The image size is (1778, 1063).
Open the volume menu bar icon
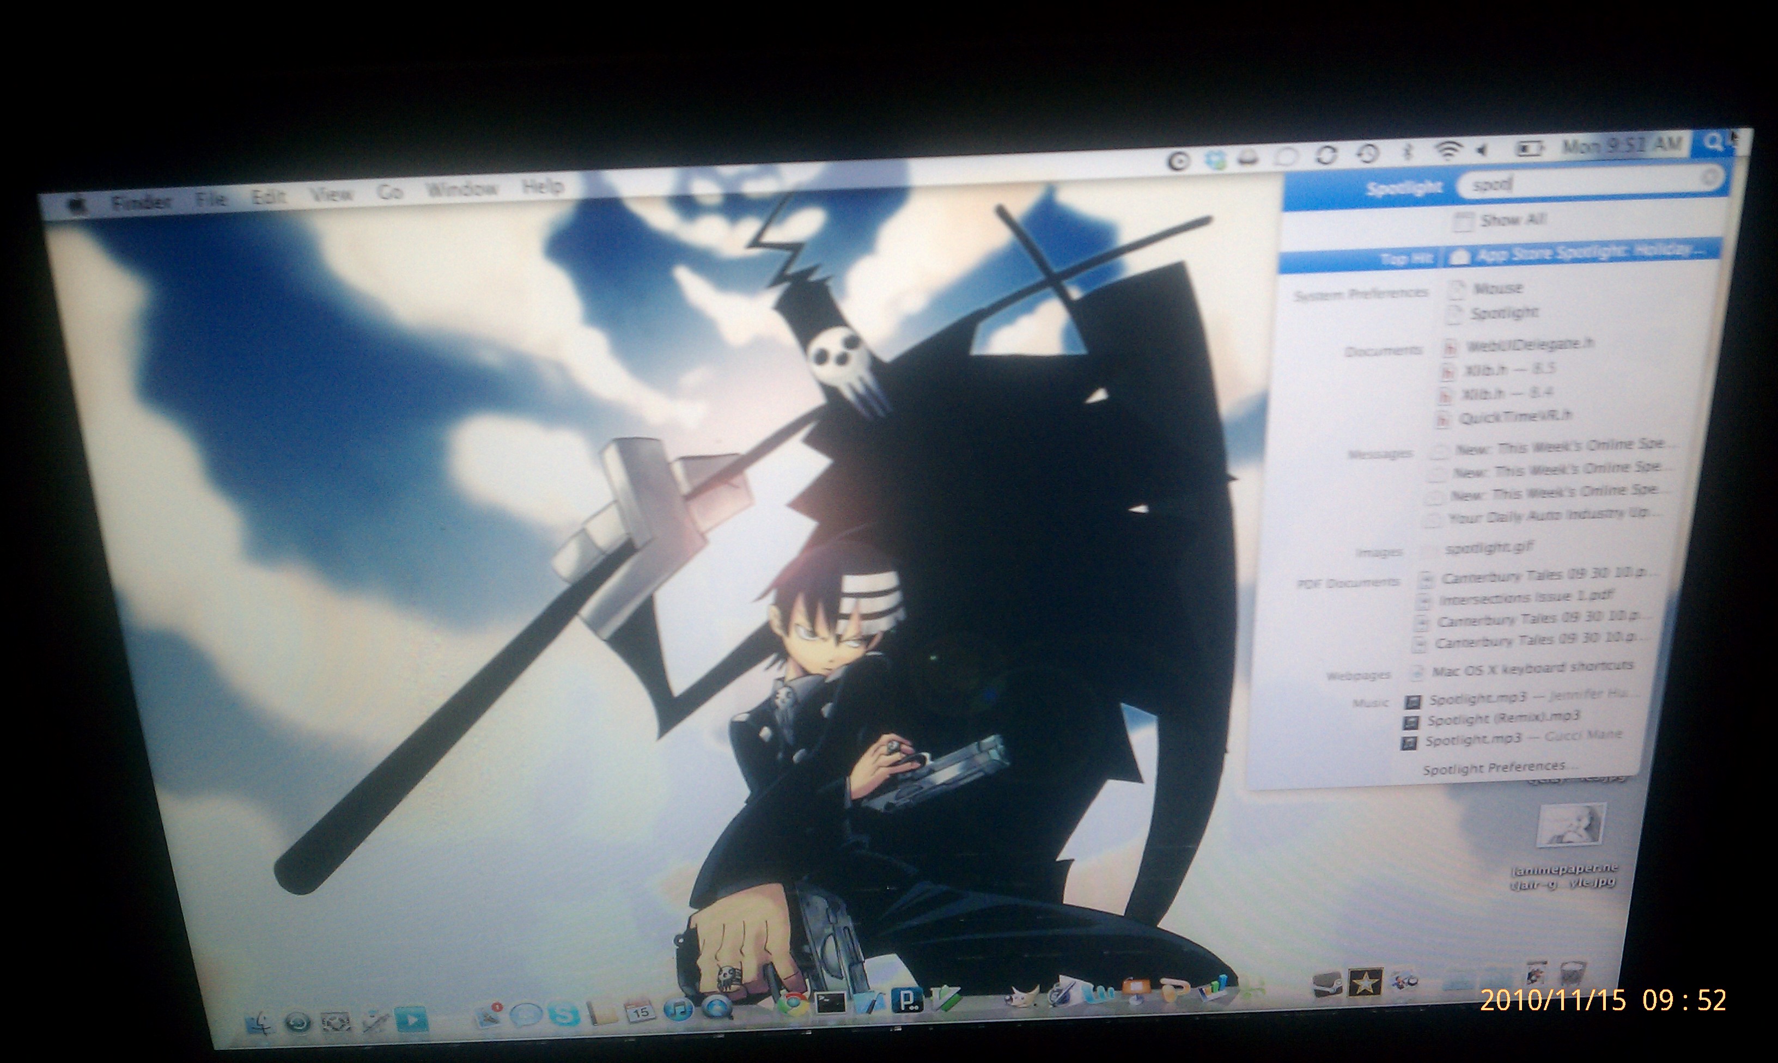[x=1483, y=150]
